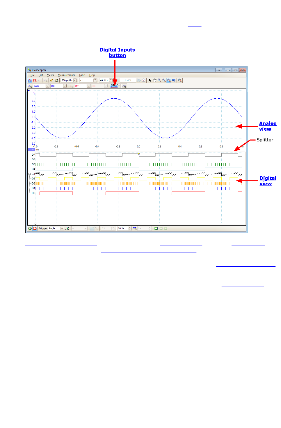The height and width of the screenshot is (428, 281).
Task: Select digital channel D2 label
Action: [x=33, y=184]
